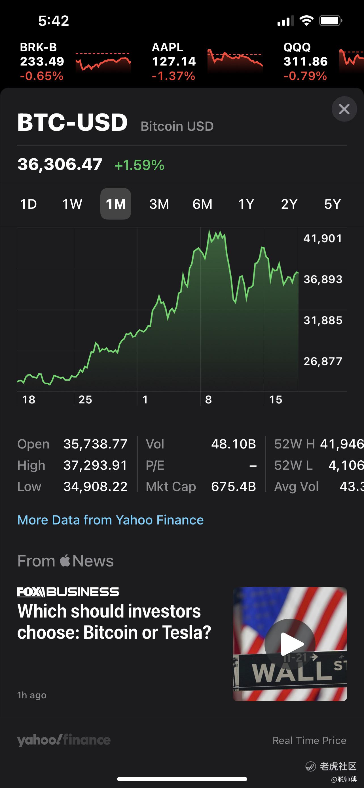Image resolution: width=364 pixels, height=788 pixels.
Task: Tap the Apple News logo heading
Action: [65, 561]
